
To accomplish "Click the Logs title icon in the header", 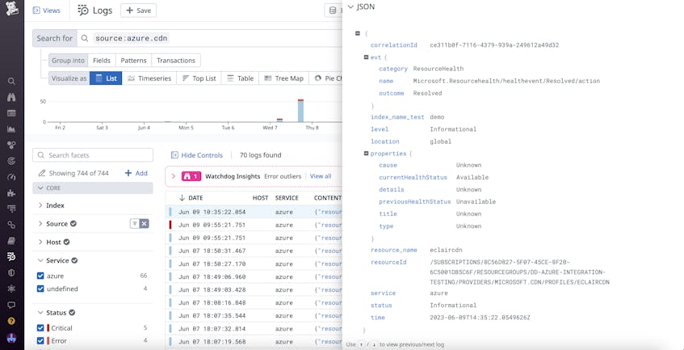I will click(83, 11).
